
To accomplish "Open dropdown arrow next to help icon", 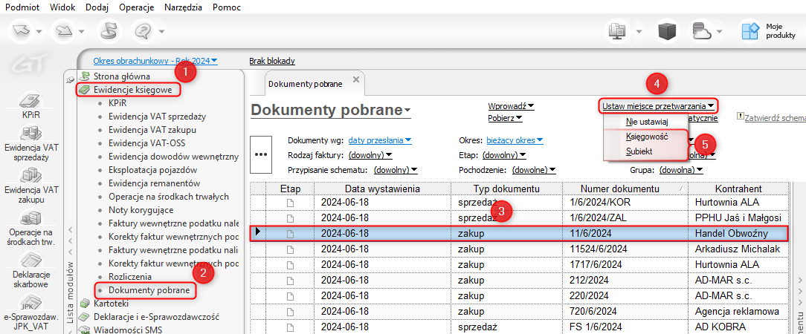I will click(161, 31).
